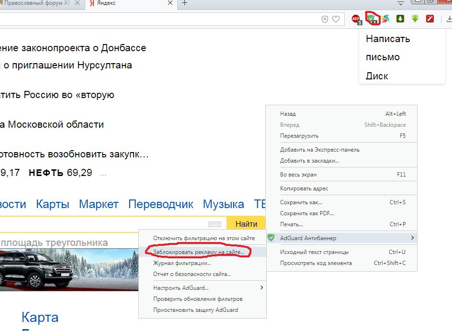This screenshot has width=452, height=331.
Task: Click the dark green download arrow extension
Action: coord(400,19)
